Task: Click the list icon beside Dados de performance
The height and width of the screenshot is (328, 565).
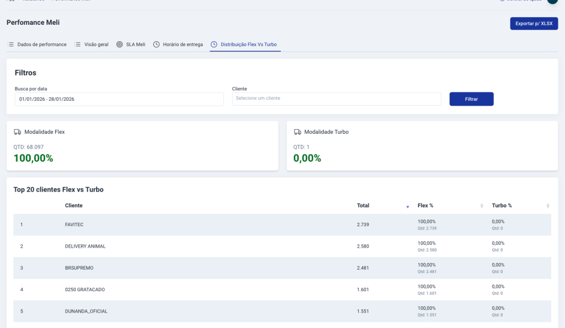Action: (10, 44)
